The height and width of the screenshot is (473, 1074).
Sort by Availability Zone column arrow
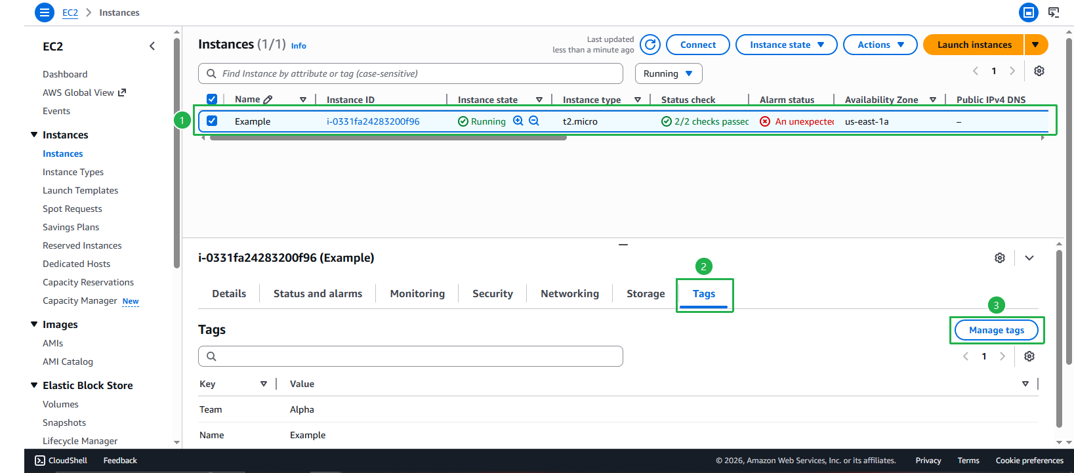tap(933, 100)
